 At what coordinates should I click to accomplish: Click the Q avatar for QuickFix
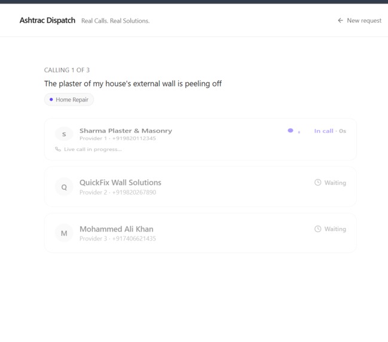point(64,187)
